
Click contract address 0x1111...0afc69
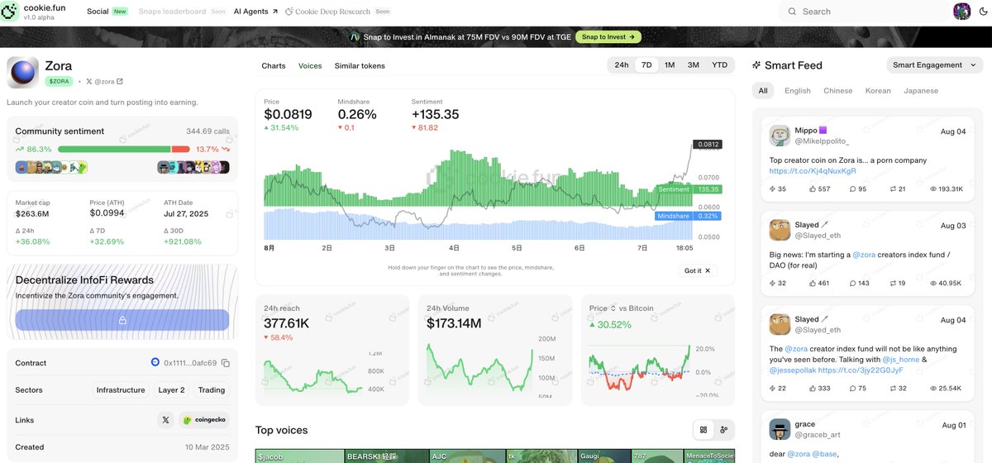tap(190, 363)
